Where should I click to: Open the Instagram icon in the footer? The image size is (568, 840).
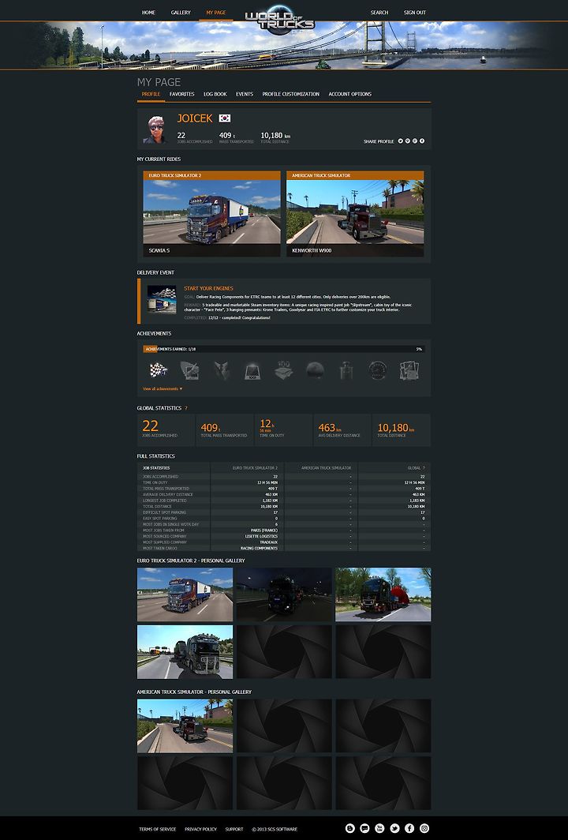(x=424, y=828)
